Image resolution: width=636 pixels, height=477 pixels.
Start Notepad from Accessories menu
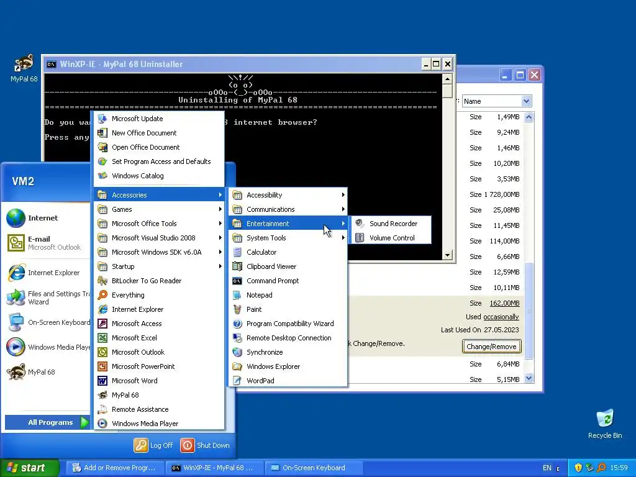(x=288, y=295)
